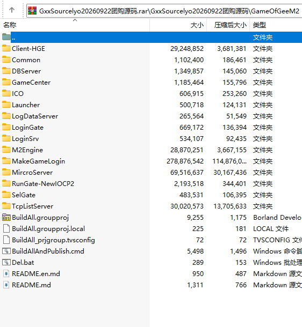Select the Launcher folder name

point(26,105)
